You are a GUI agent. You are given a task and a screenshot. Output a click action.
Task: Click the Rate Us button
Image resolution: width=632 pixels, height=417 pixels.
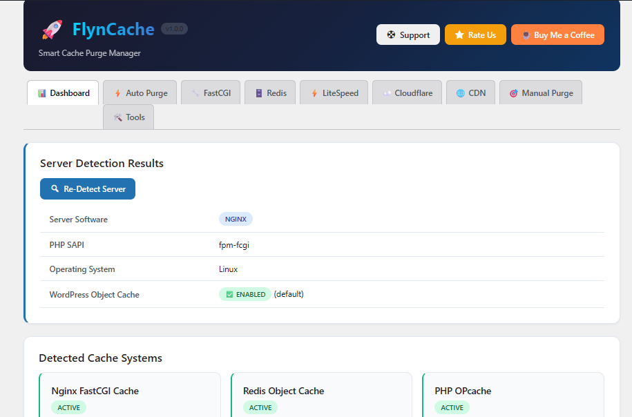(475, 35)
